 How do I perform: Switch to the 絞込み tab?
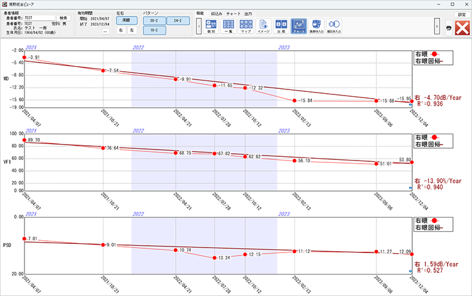[x=216, y=13]
